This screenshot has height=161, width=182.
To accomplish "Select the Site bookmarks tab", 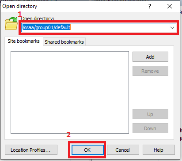I will click(24, 41).
